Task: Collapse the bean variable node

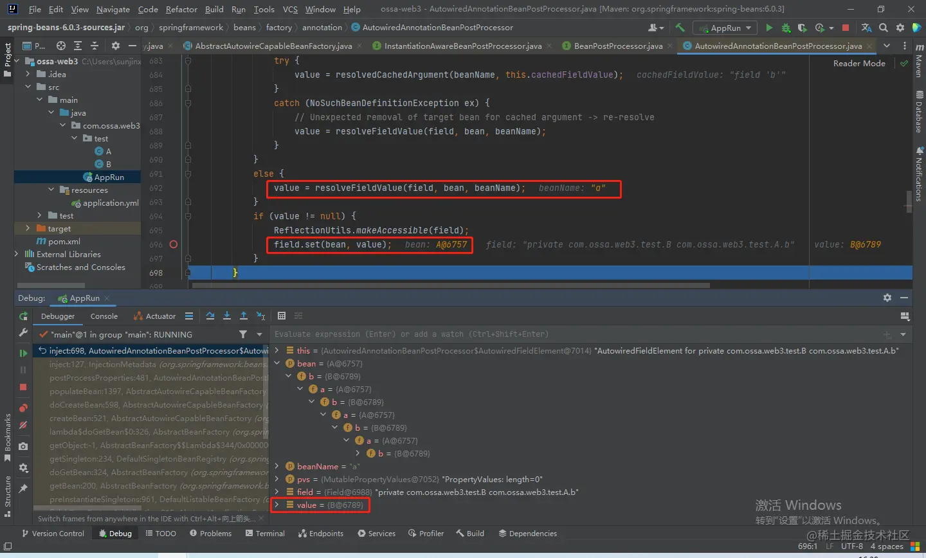Action: [277, 363]
